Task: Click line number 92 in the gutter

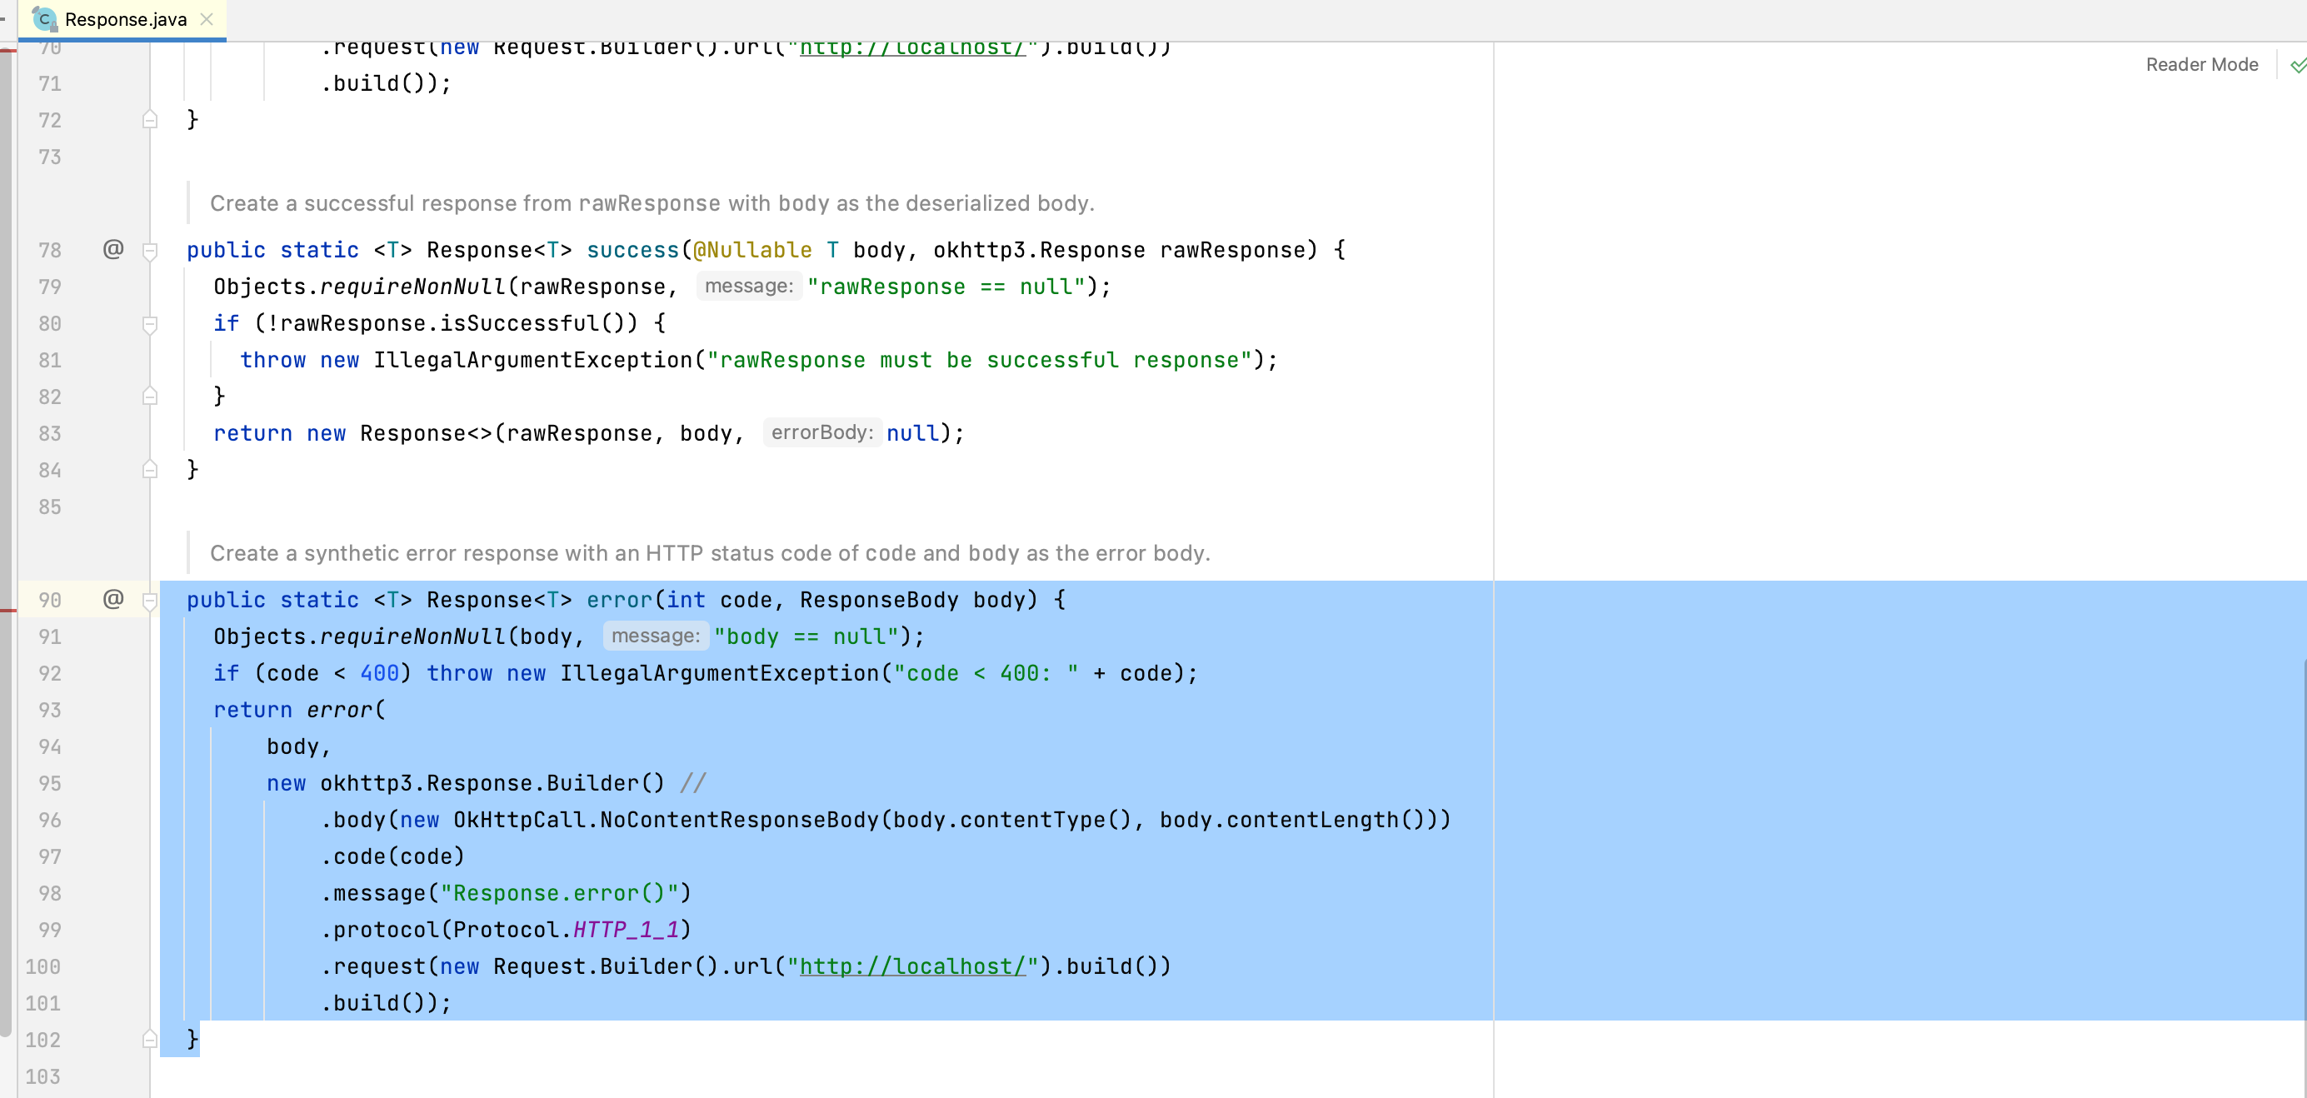Action: tap(50, 673)
